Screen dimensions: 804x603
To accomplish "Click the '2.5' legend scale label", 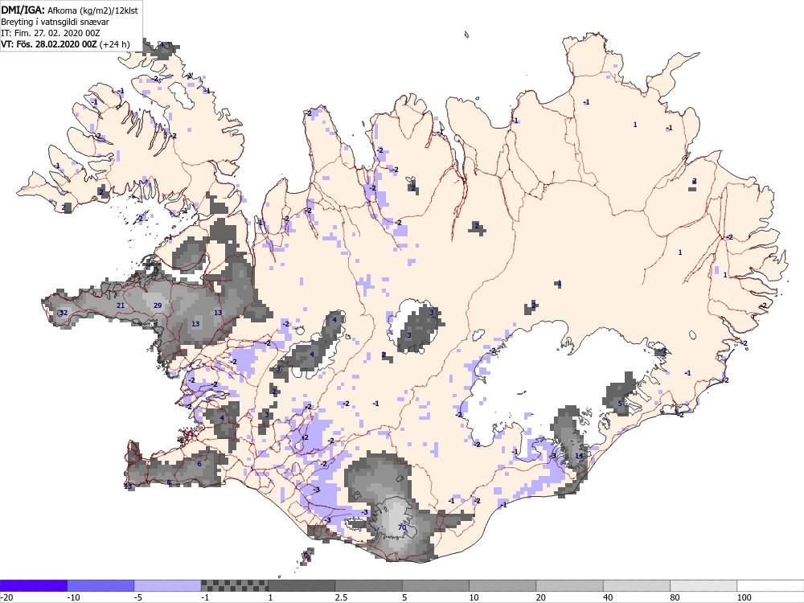I will pyautogui.click(x=341, y=597).
